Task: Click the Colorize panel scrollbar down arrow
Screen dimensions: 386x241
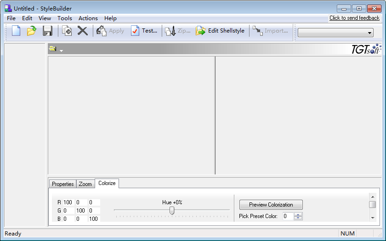Action: [x=373, y=218]
